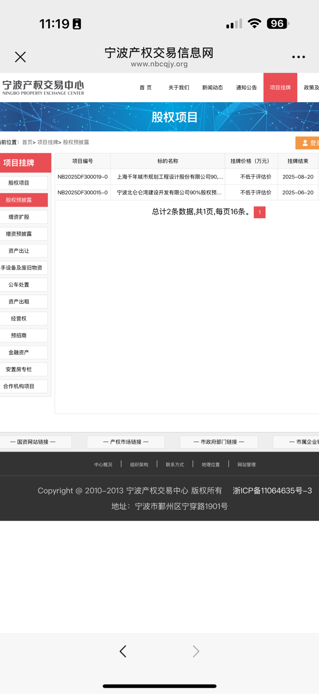Select 资产出租 in the sidebar

click(x=24, y=302)
